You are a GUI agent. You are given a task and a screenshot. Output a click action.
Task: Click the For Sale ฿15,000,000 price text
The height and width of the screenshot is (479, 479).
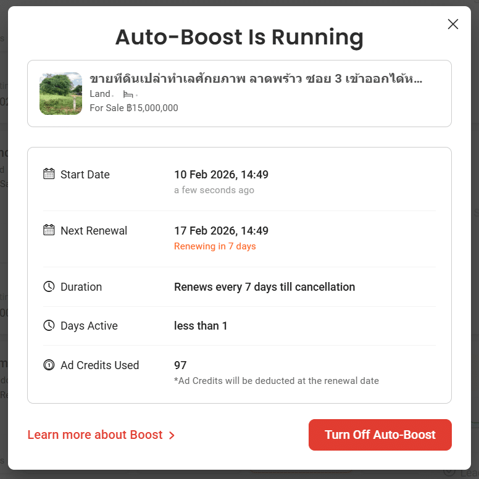tap(134, 108)
